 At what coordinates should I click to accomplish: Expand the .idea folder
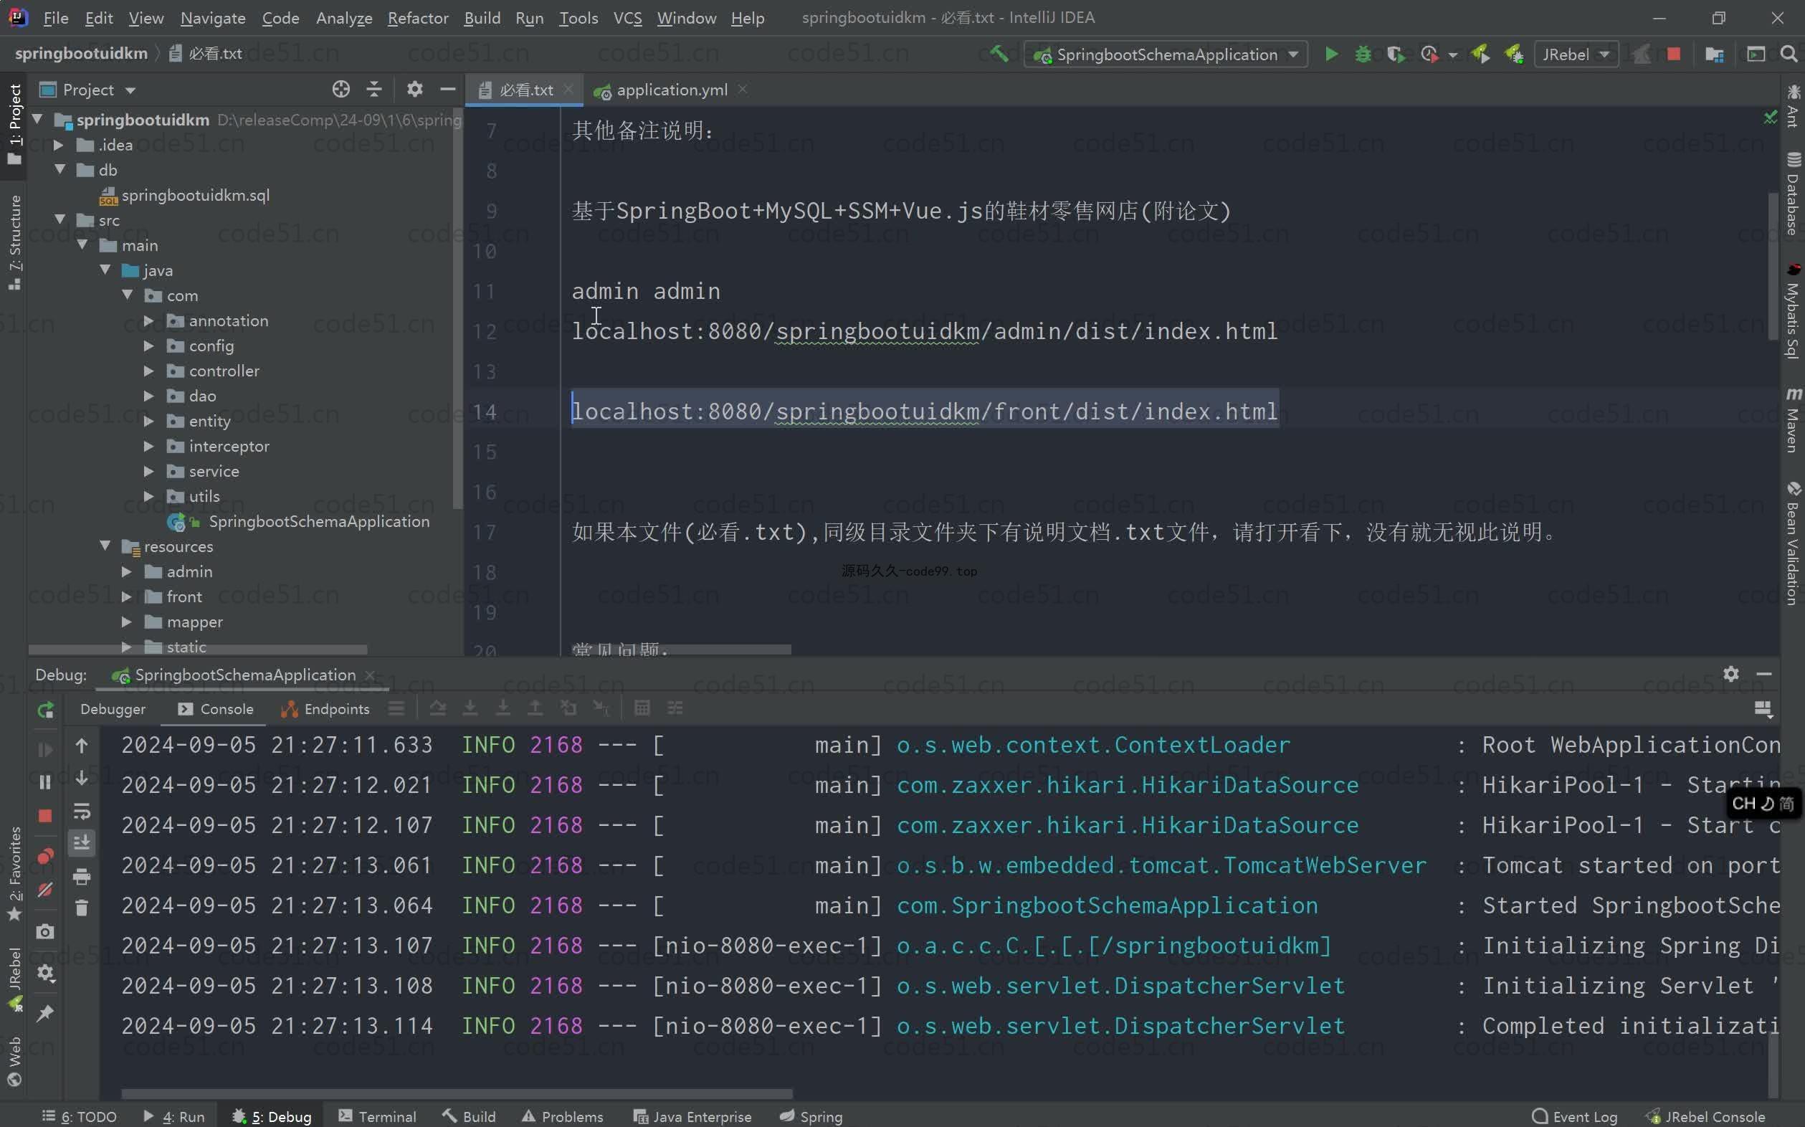(x=58, y=145)
